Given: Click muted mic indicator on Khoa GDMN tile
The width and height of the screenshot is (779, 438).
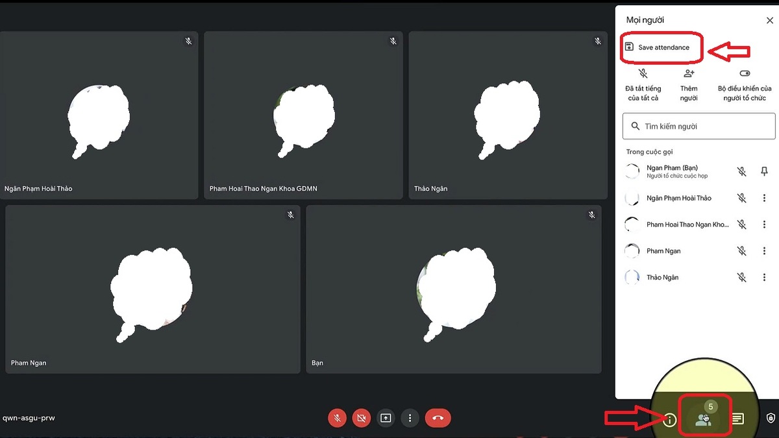Looking at the screenshot, I should click(393, 42).
